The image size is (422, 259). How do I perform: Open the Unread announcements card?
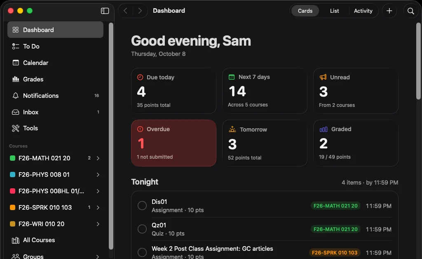click(x=356, y=91)
